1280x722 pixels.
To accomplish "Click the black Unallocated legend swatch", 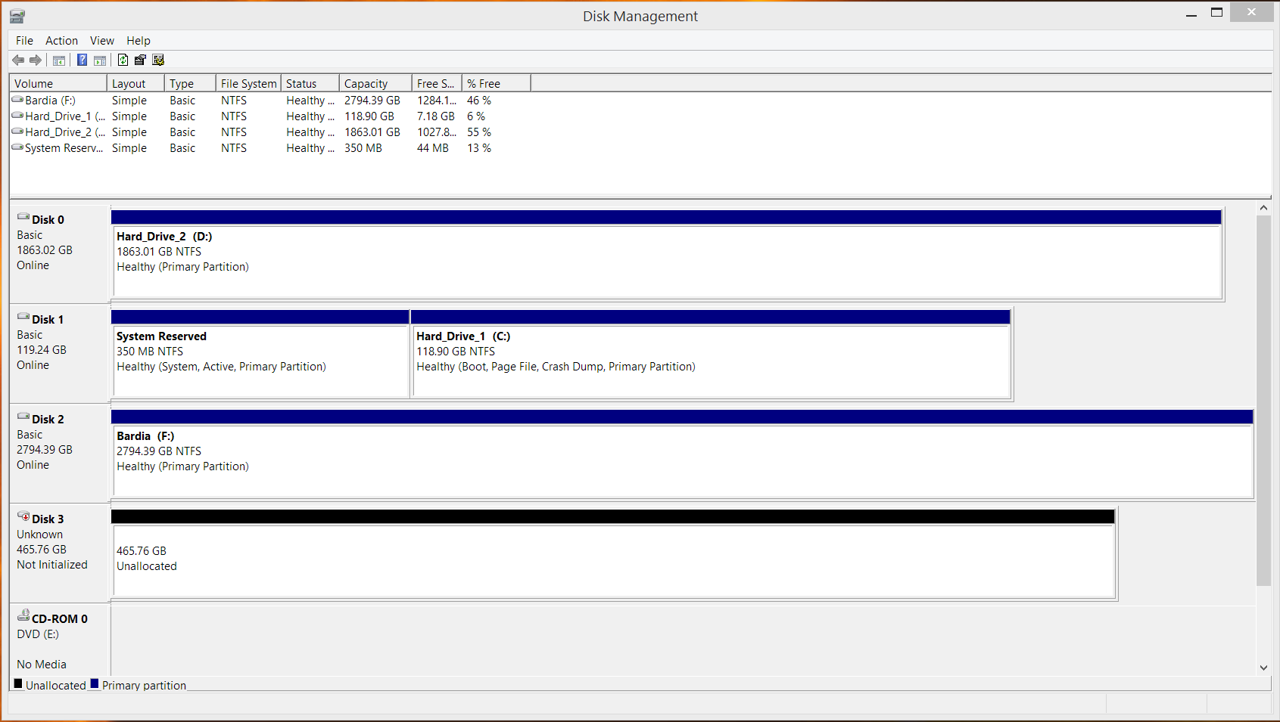I will (x=18, y=683).
